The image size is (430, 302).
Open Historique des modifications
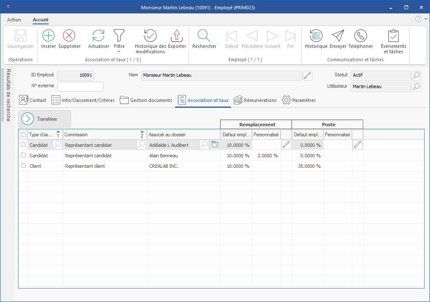[150, 36]
